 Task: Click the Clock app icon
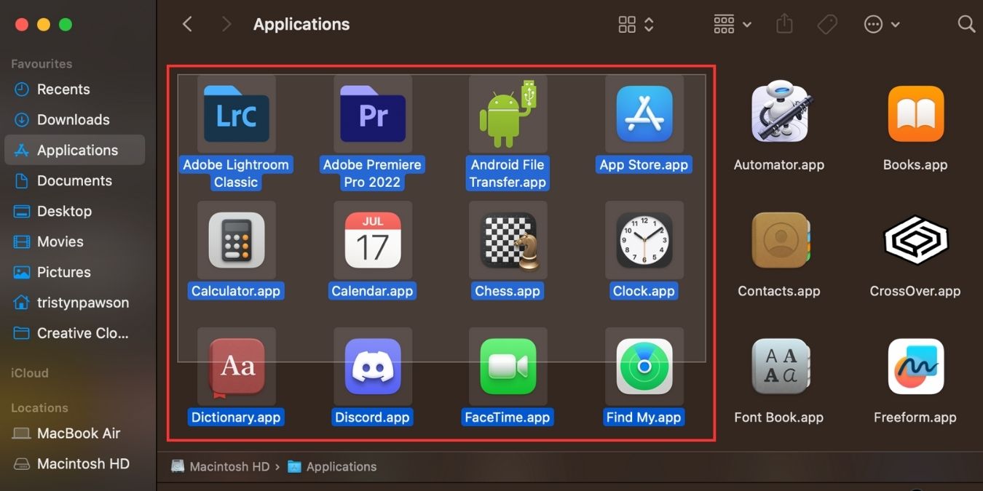tap(644, 240)
